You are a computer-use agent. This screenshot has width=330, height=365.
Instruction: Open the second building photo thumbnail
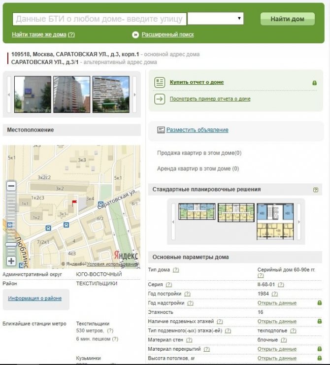(x=72, y=94)
